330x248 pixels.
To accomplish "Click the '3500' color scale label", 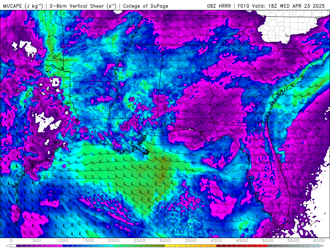I will (x=191, y=241).
